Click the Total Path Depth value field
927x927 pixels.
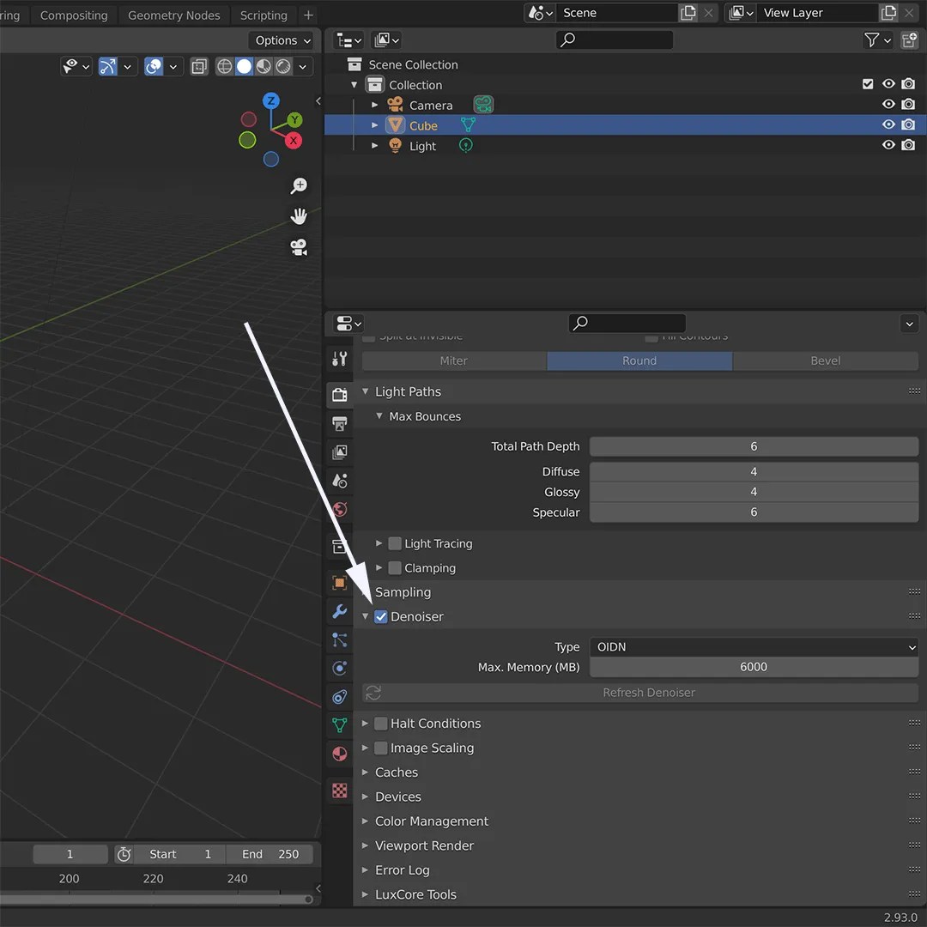754,446
